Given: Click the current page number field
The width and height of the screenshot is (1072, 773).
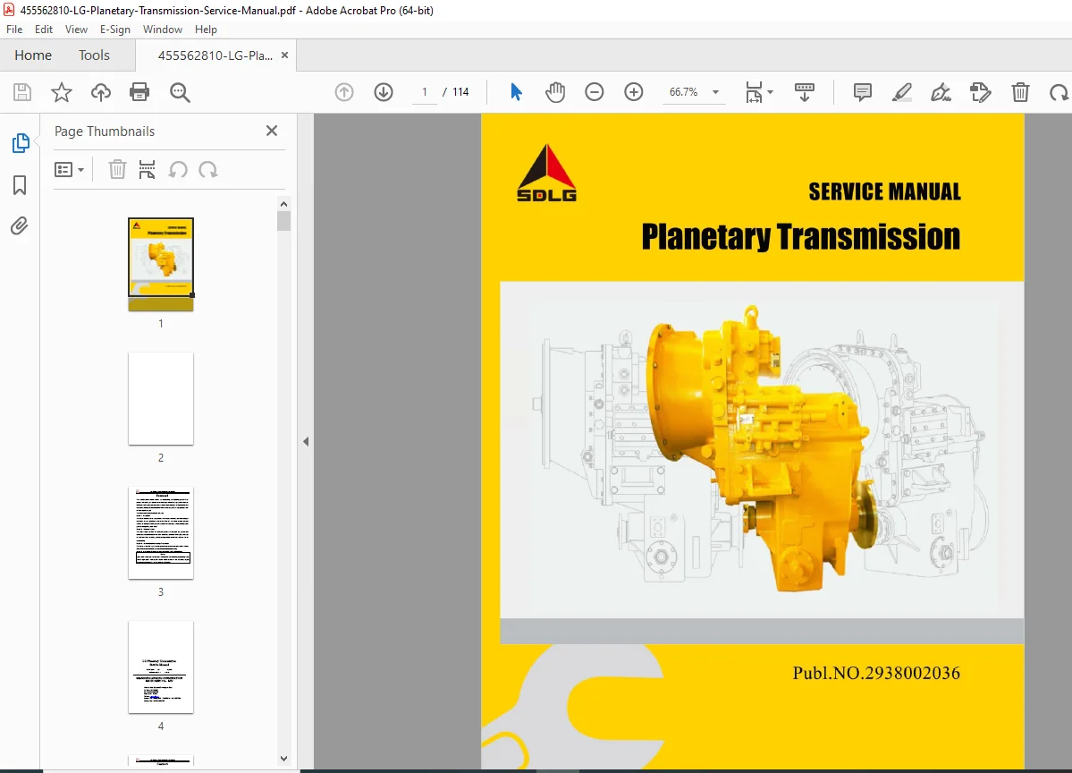Looking at the screenshot, I should [425, 91].
